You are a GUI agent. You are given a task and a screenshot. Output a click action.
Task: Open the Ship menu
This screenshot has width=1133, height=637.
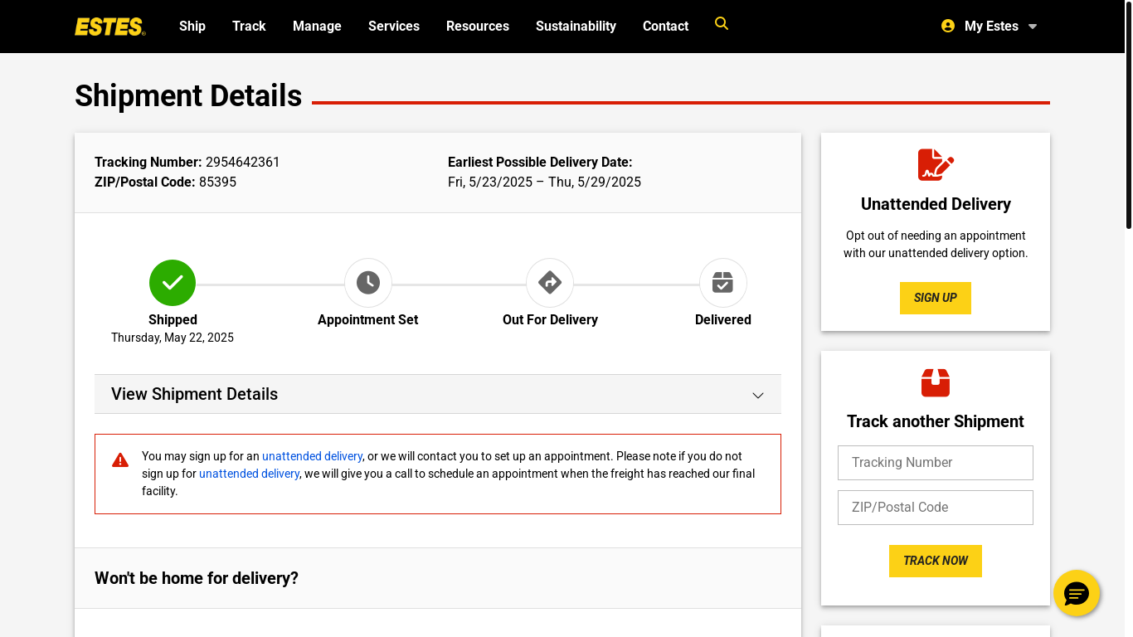(x=192, y=26)
